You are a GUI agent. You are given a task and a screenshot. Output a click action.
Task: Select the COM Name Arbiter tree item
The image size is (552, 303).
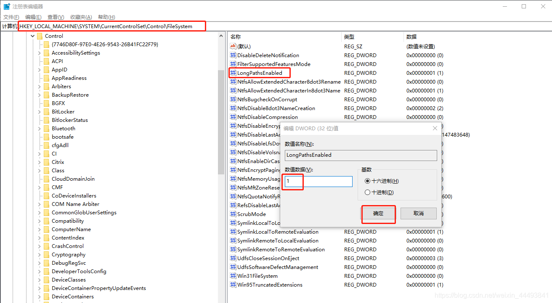pyautogui.click(x=76, y=204)
